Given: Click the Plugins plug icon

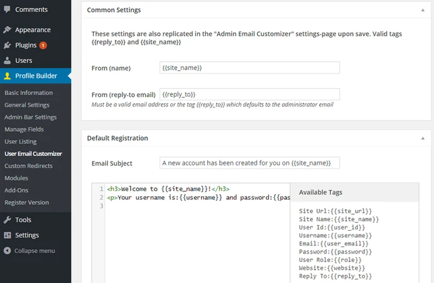Looking at the screenshot, I should [7, 45].
